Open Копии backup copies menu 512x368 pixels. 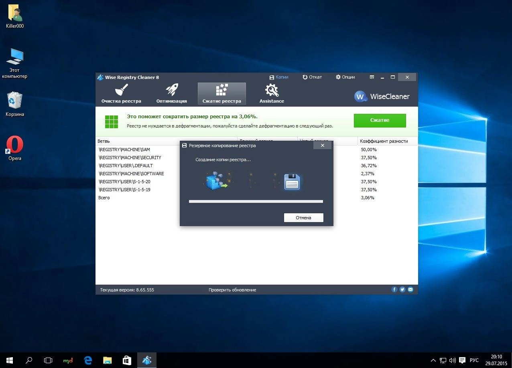tap(279, 77)
